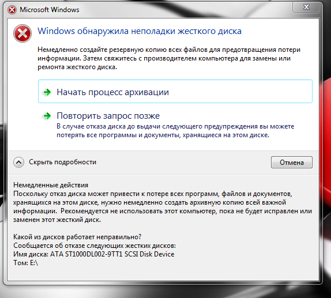Click the small red error icon in title bar

tap(12, 10)
